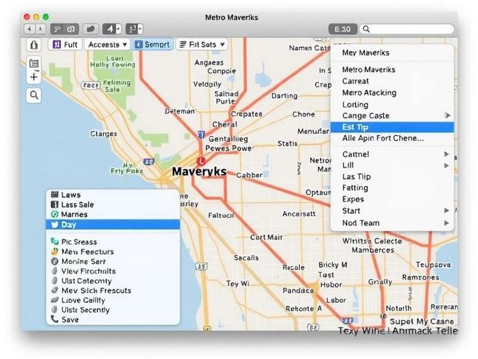Viewport: 478px width, 359px height.
Task: Click the list layers icon above the plus
Action: pyautogui.click(x=34, y=63)
